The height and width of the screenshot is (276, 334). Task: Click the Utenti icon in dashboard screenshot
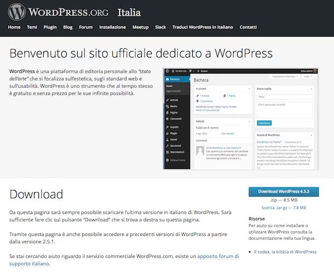coord(168,140)
